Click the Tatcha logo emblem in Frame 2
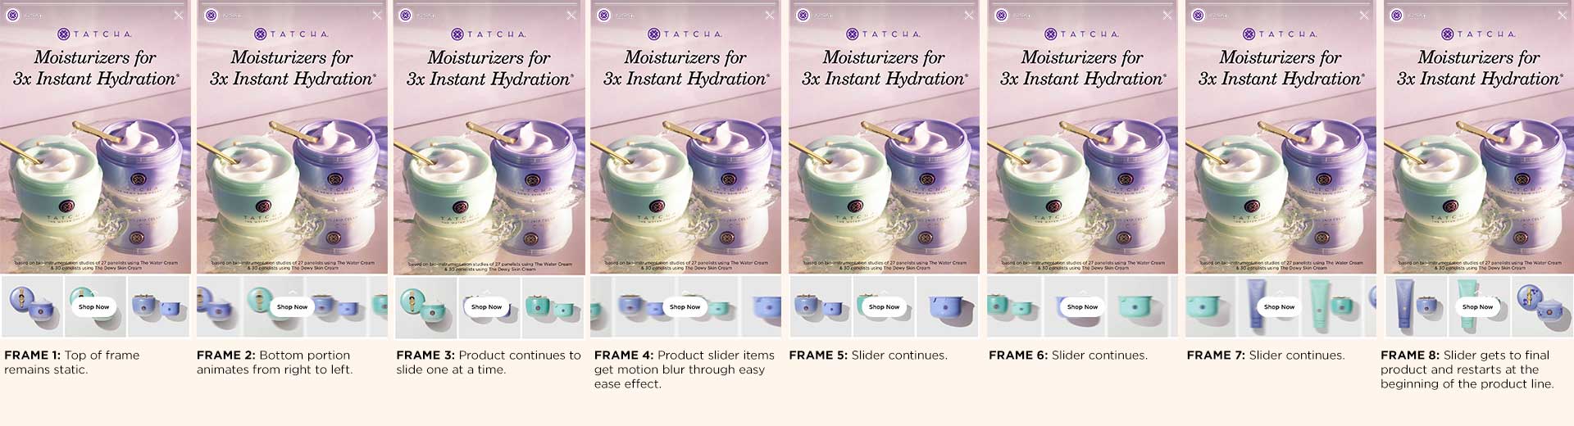The image size is (1574, 426). (260, 34)
